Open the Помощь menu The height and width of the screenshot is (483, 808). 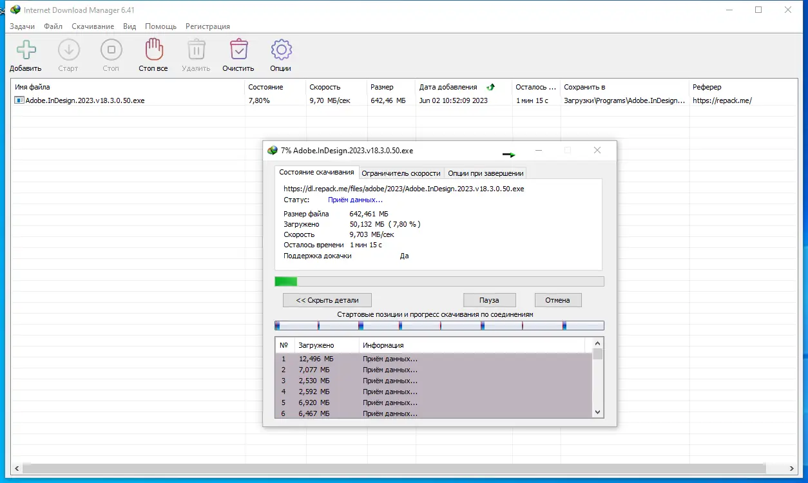tap(160, 26)
